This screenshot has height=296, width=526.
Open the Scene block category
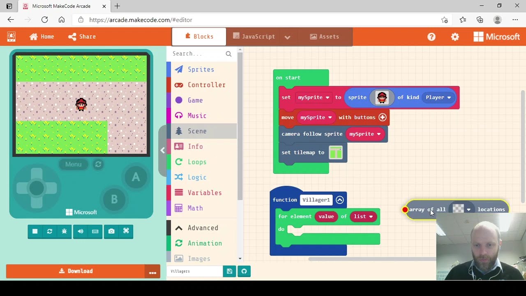(201, 131)
